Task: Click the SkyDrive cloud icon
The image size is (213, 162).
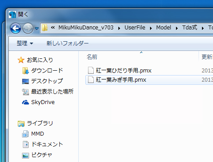Action: coord(26,102)
